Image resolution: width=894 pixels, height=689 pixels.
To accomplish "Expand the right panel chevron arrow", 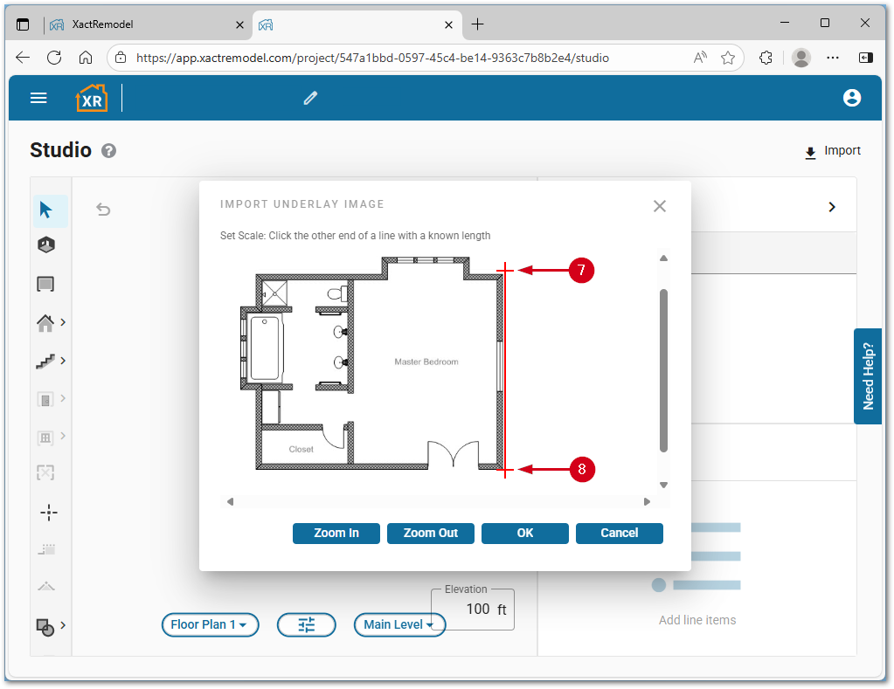I will (x=832, y=207).
